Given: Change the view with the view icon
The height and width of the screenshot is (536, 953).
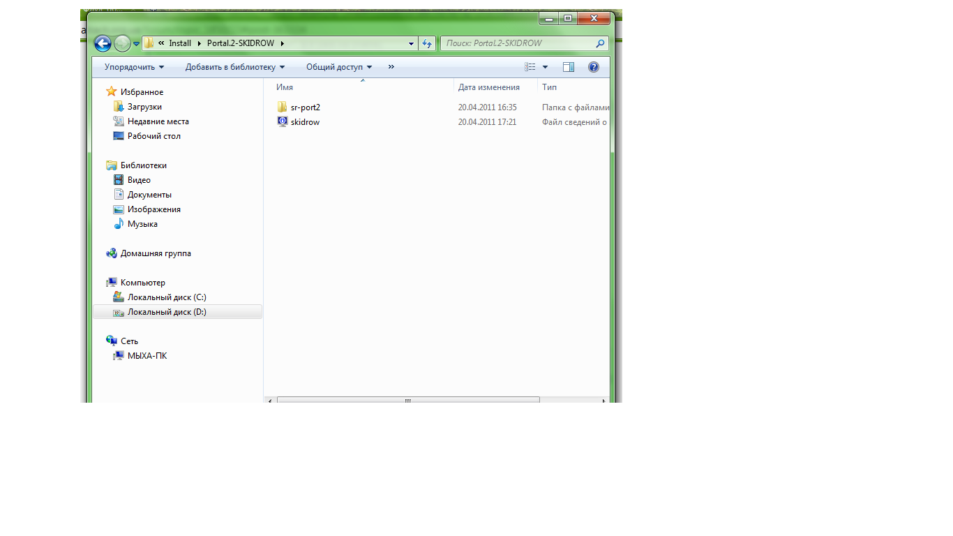Looking at the screenshot, I should [530, 67].
